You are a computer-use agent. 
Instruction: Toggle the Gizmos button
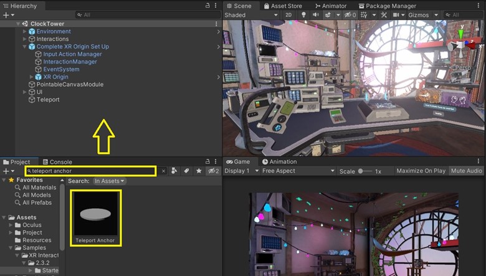pyautogui.click(x=419, y=15)
